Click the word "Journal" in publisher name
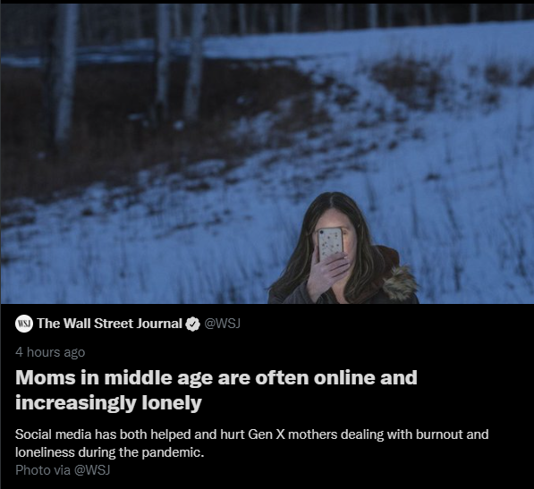The height and width of the screenshot is (489, 534). [159, 324]
